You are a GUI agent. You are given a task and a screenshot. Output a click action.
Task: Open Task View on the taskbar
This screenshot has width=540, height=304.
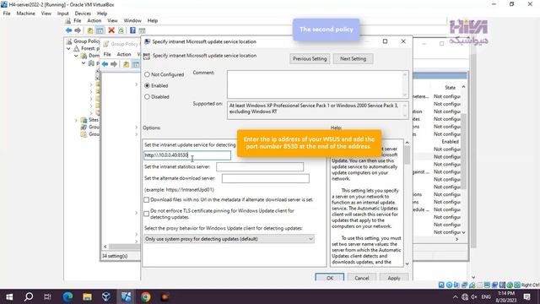coord(47,296)
